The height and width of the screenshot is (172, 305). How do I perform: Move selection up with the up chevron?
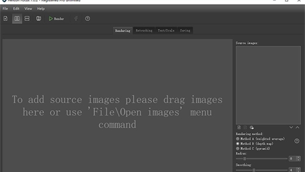tap(297, 127)
